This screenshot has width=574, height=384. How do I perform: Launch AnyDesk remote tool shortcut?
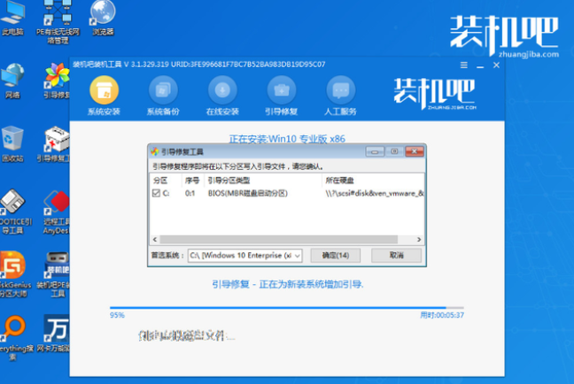57,211
